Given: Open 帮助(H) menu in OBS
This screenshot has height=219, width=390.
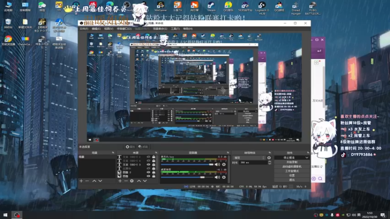Looking at the screenshot, I should pyautogui.click(x=188, y=29).
